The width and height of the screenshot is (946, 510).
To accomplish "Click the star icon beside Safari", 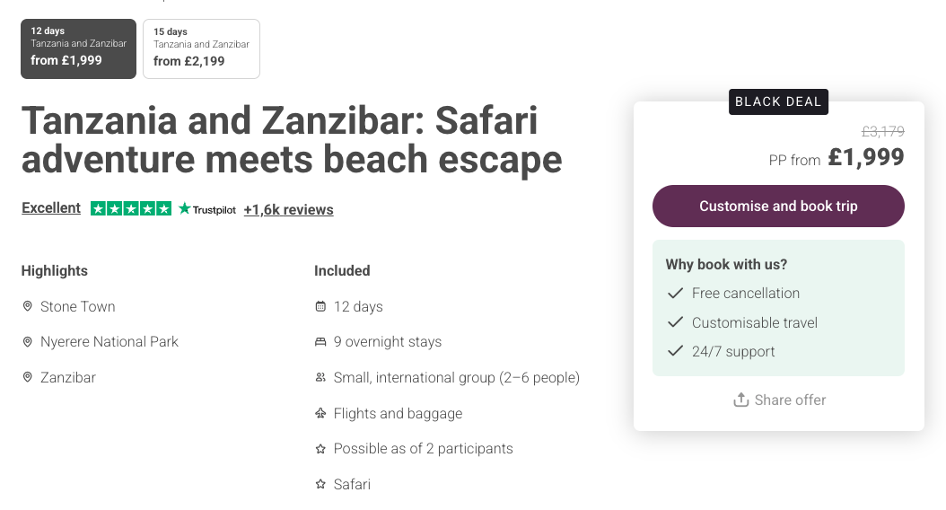I will 320,485.
